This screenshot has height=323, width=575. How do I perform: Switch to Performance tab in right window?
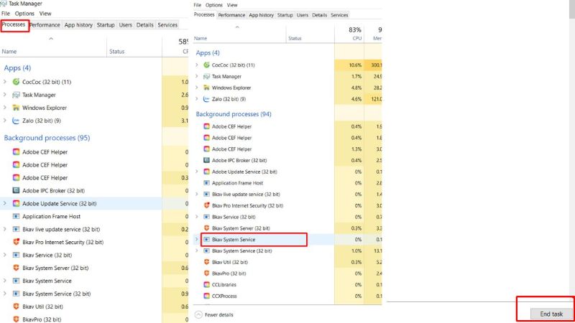[231, 15]
